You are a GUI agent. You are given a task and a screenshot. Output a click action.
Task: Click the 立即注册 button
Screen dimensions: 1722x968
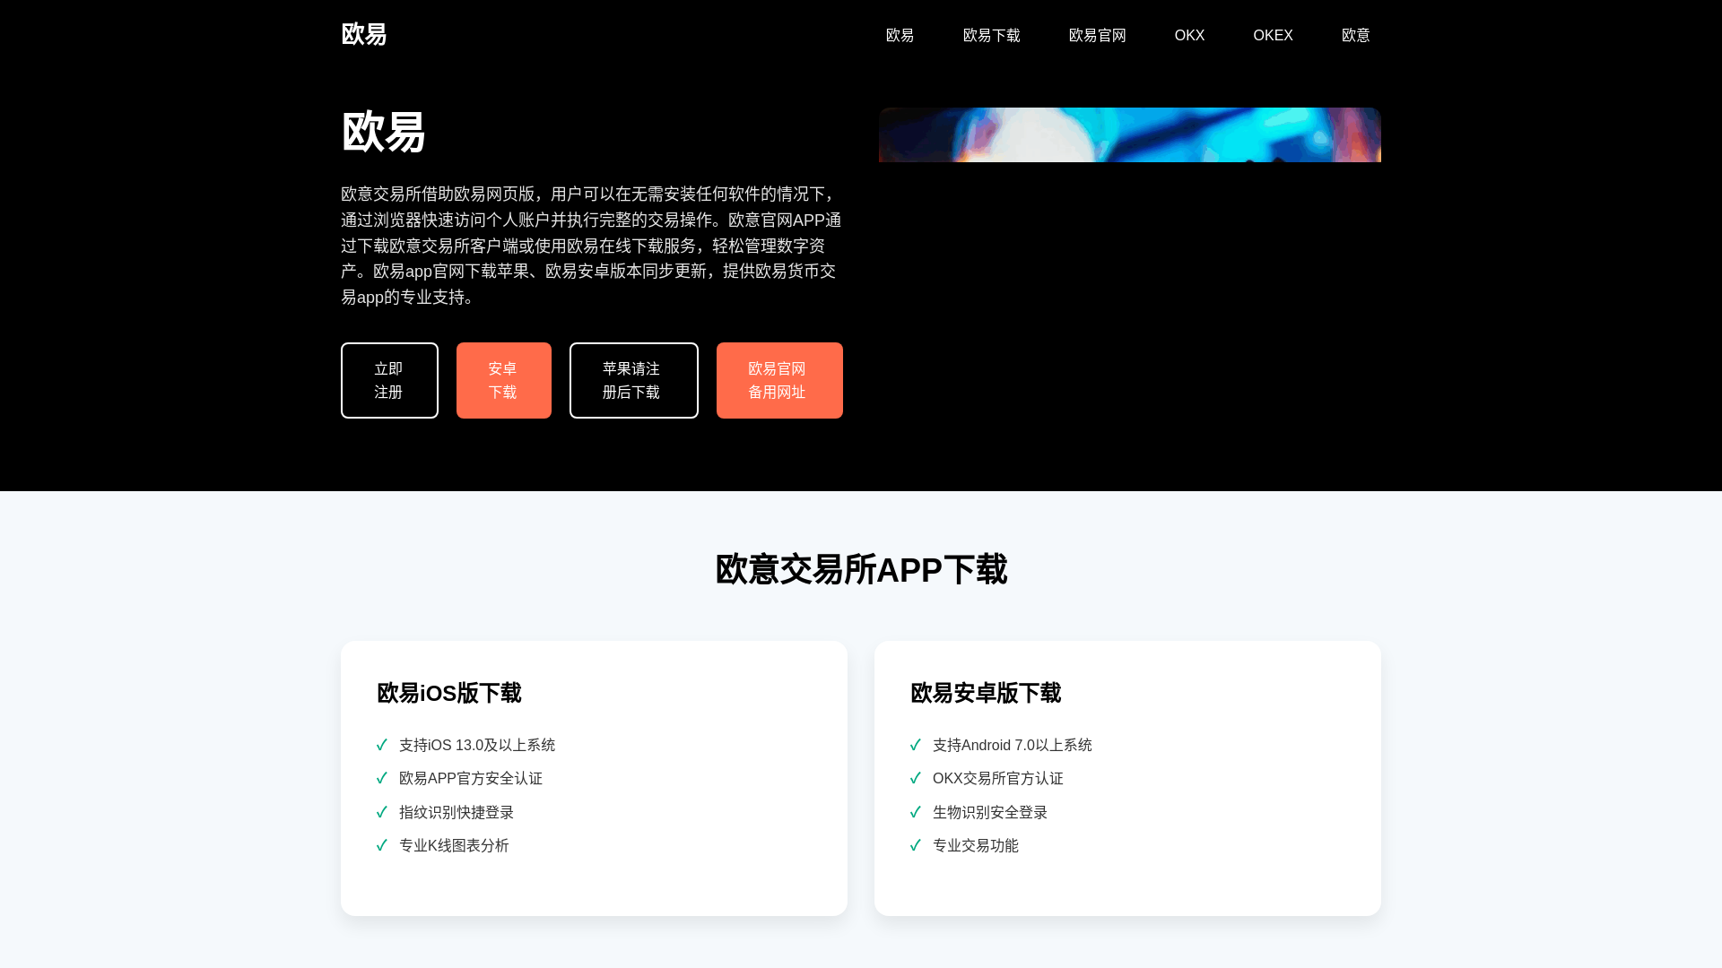(389, 380)
